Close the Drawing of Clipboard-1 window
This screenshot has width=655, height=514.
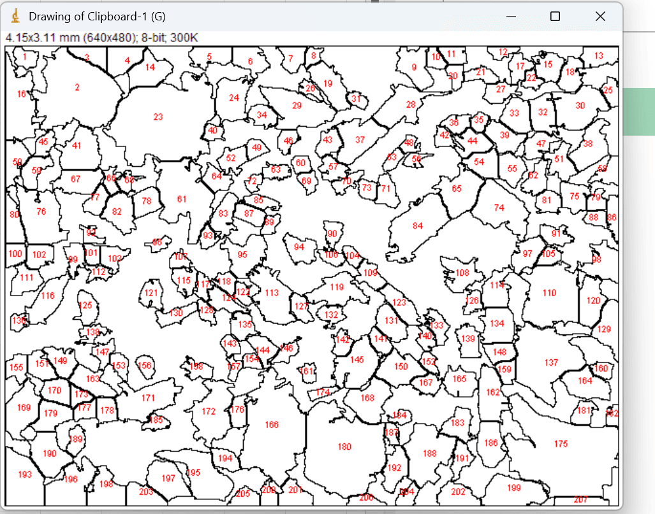click(x=600, y=17)
